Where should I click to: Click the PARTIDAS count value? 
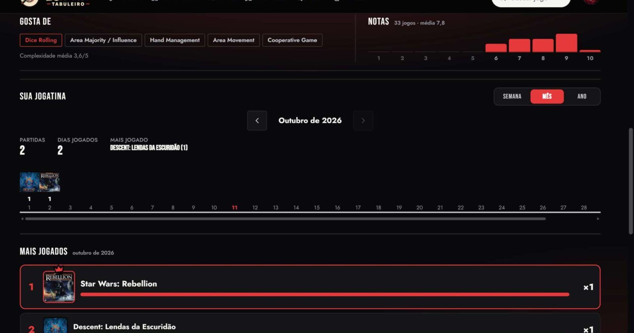click(x=22, y=150)
